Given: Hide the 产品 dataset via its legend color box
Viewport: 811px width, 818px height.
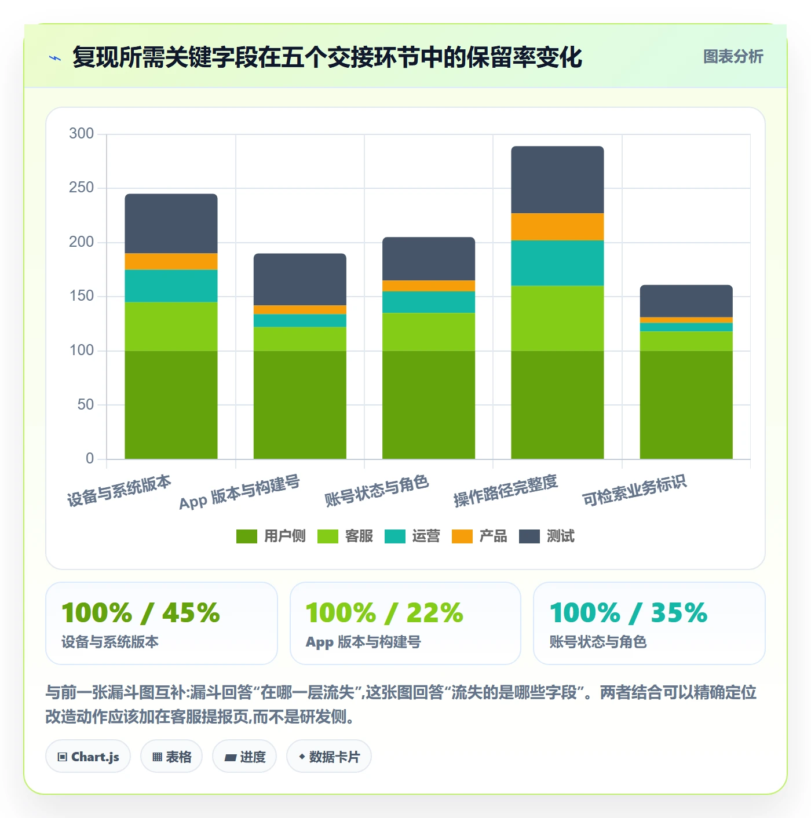Looking at the screenshot, I should 462,536.
